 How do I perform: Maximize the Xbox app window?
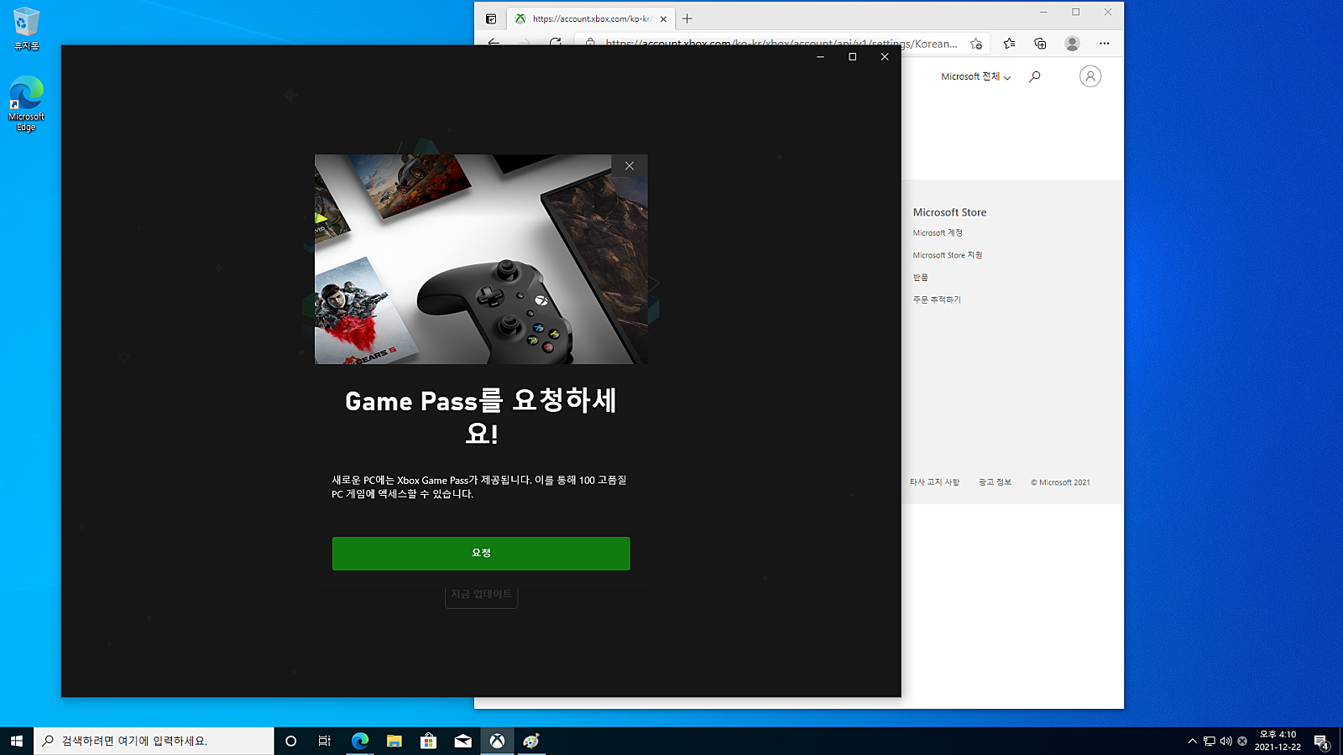click(x=853, y=57)
